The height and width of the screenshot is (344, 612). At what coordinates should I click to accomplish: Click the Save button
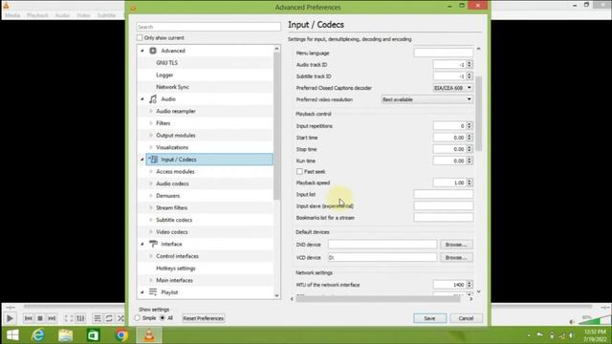(429, 318)
